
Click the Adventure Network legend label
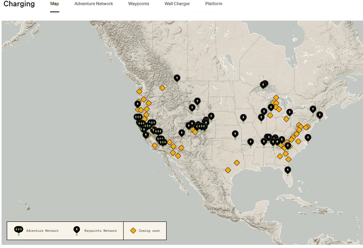[43, 231]
